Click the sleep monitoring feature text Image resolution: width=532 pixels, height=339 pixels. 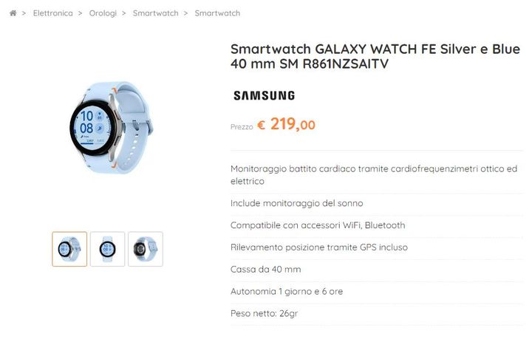[296, 203]
